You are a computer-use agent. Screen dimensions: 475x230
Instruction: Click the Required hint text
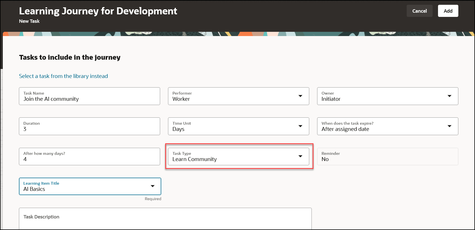[153, 199]
